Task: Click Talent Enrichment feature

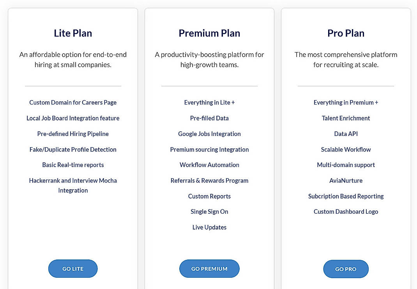Action: pyautogui.click(x=345, y=118)
